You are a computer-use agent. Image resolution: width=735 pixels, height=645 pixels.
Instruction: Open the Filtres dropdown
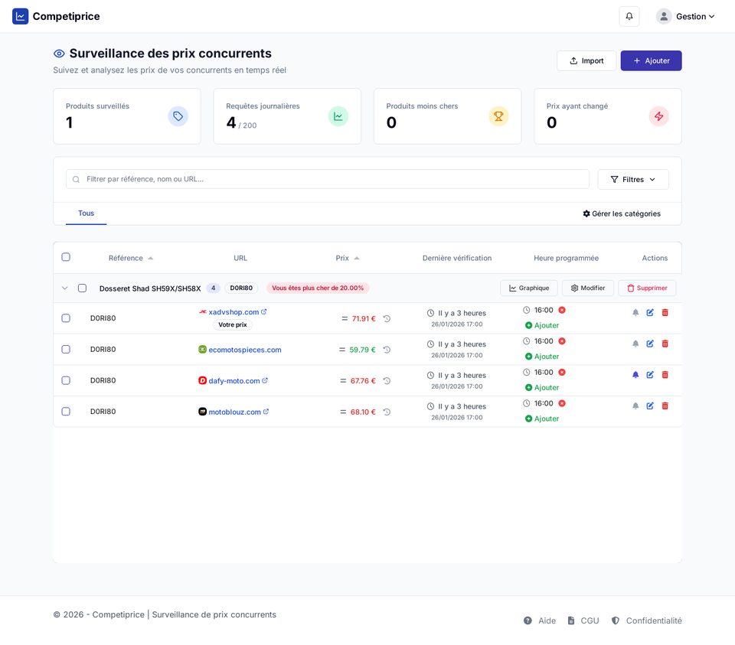[x=632, y=179]
